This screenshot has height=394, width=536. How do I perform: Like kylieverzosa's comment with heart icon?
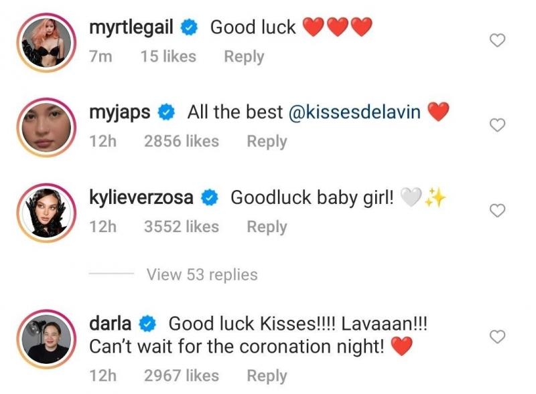point(497,210)
